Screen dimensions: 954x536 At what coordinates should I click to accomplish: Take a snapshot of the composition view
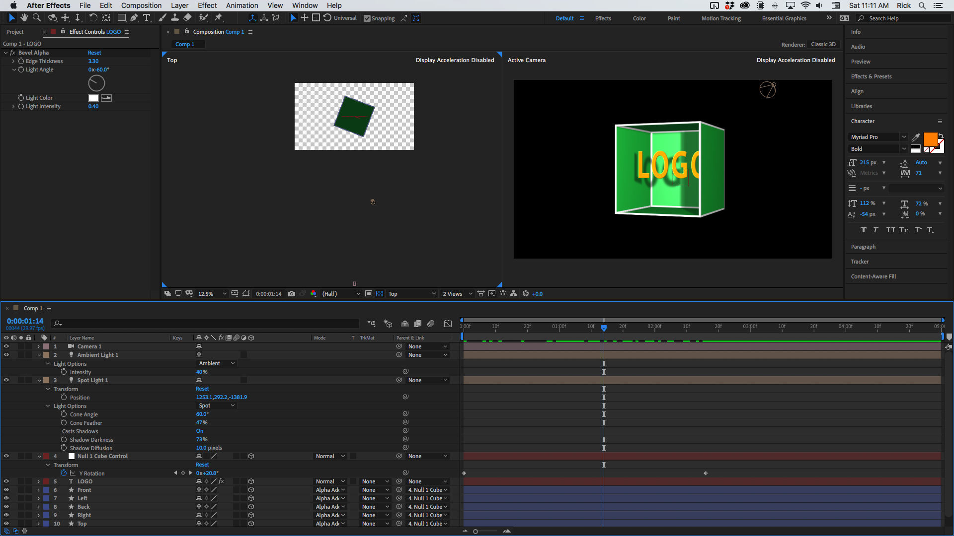tap(292, 293)
